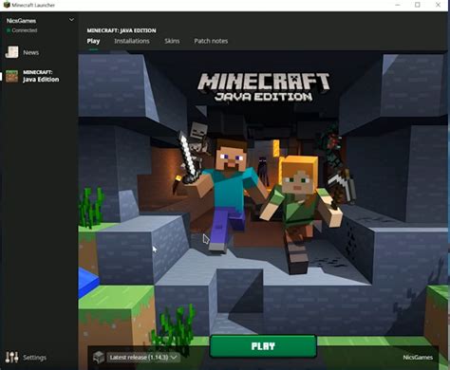Open the Latest release (1.14.3) version dropdown
Image resolution: width=450 pixels, height=370 pixels.
click(x=143, y=358)
